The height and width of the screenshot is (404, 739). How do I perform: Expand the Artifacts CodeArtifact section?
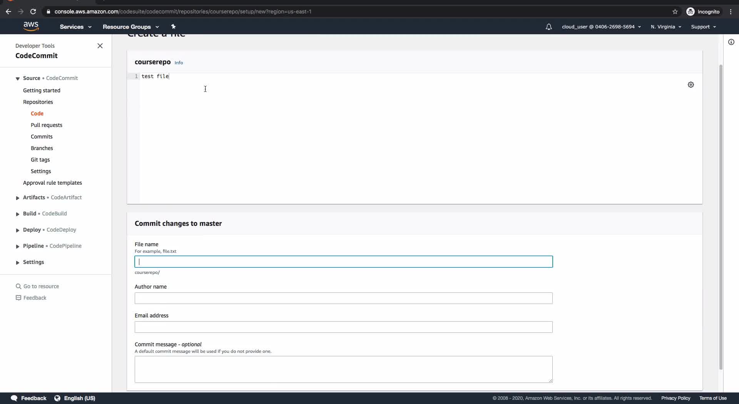tap(17, 198)
